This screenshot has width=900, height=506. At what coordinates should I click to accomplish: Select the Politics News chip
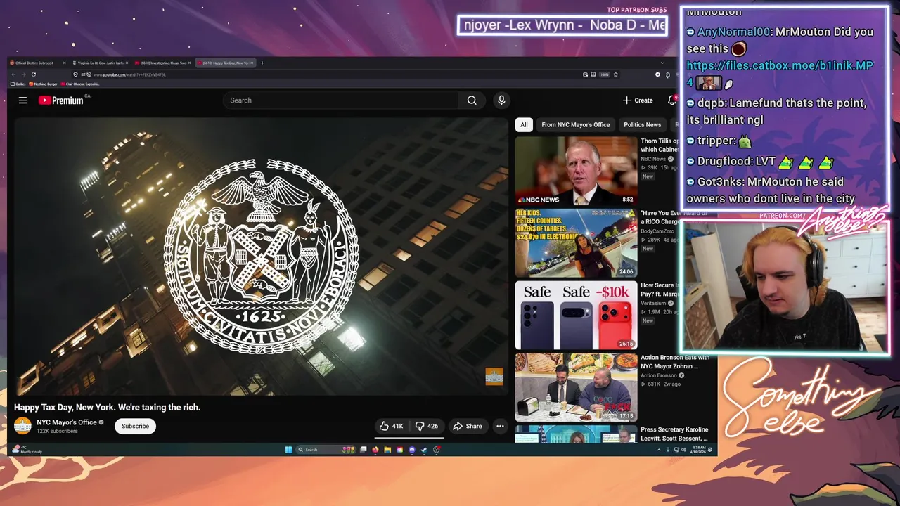pyautogui.click(x=642, y=125)
